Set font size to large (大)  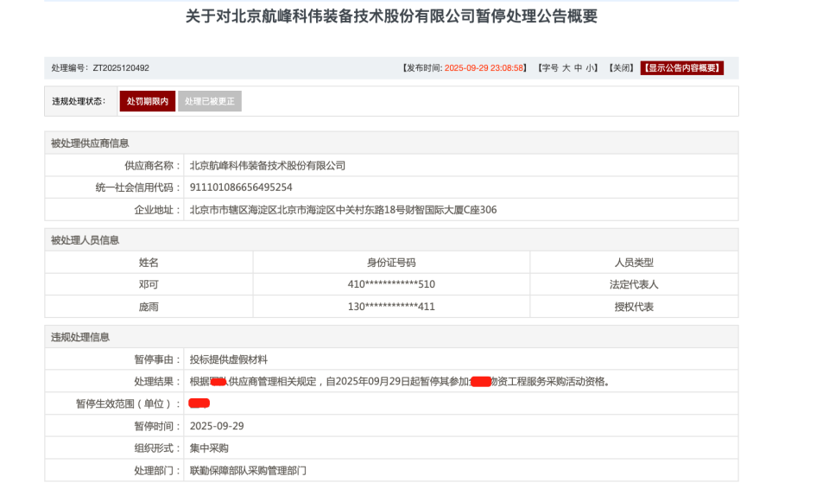click(x=566, y=68)
